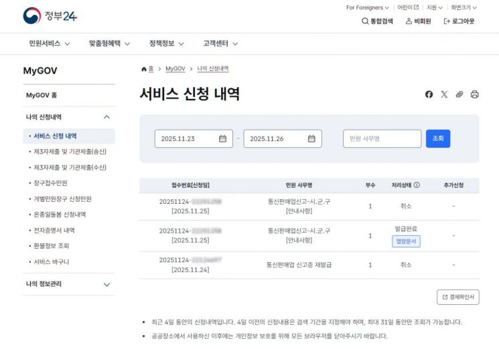Open the 민원서비스 menu
Screen dimensions: 499x349
pyautogui.click(x=50, y=43)
